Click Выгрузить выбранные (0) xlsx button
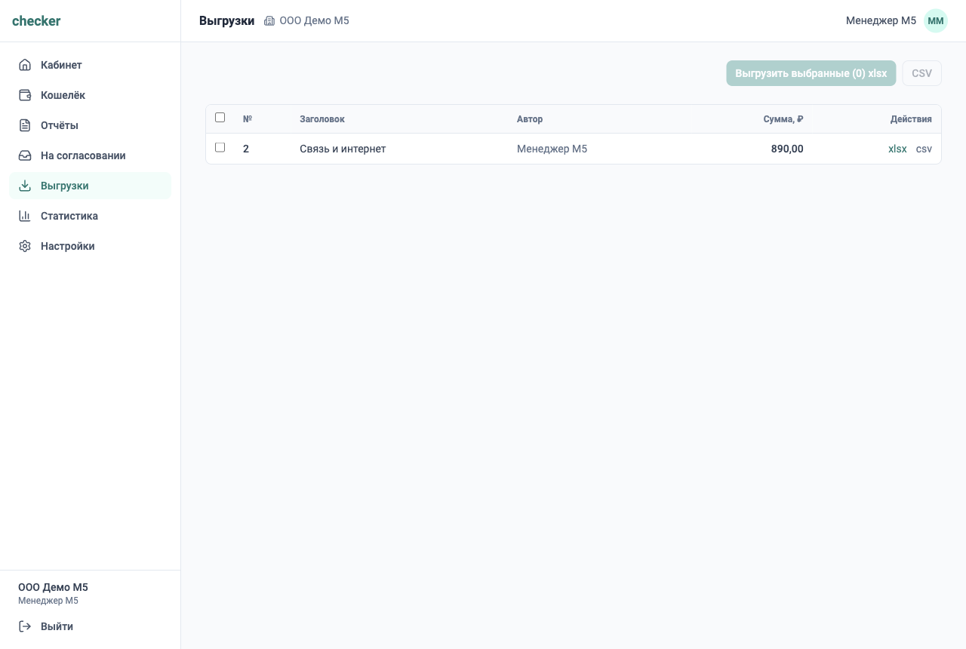The image size is (966, 649). click(x=811, y=73)
